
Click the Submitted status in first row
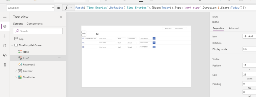coord(132,38)
